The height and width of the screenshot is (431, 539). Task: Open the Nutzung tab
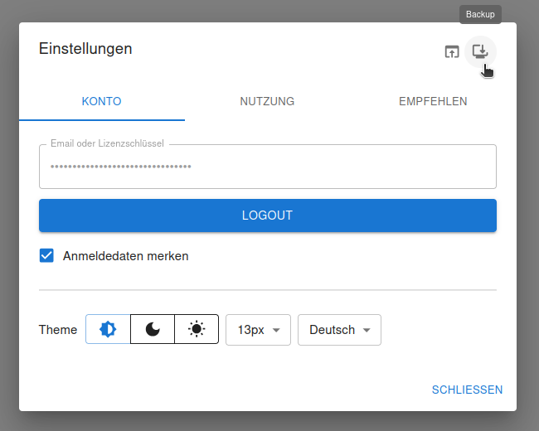267,102
